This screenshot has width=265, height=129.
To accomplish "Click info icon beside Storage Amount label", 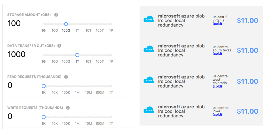I will pyautogui.click(x=56, y=15).
